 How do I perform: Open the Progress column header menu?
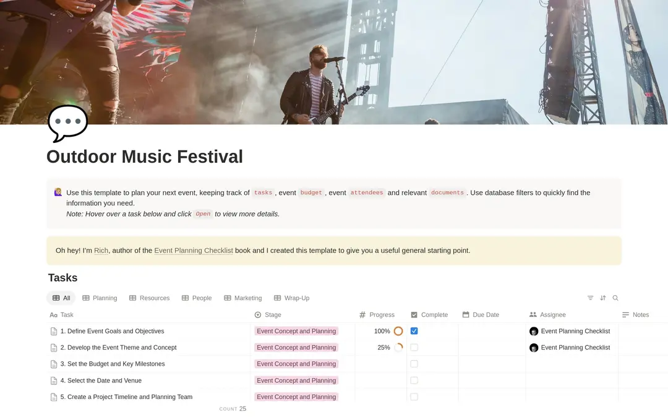coord(381,315)
